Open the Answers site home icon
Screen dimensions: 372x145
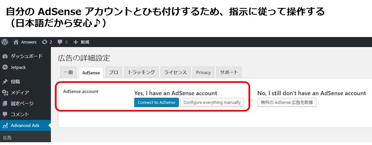16,42
